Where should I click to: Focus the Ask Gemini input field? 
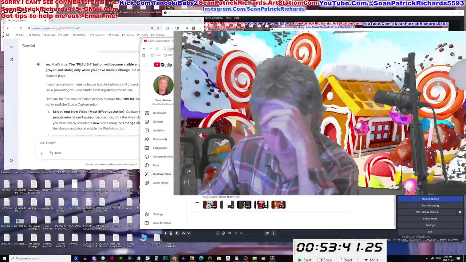tap(87, 143)
